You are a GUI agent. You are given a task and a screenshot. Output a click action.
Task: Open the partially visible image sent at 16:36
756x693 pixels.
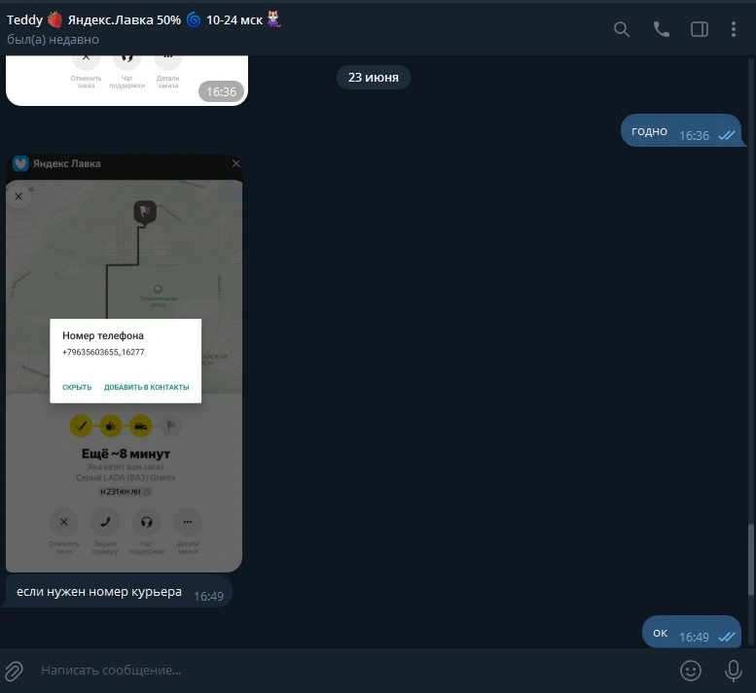click(x=126, y=80)
